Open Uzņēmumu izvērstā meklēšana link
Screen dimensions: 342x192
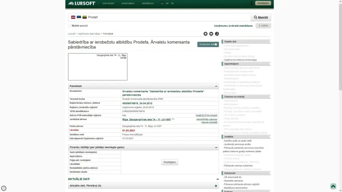tap(233, 26)
